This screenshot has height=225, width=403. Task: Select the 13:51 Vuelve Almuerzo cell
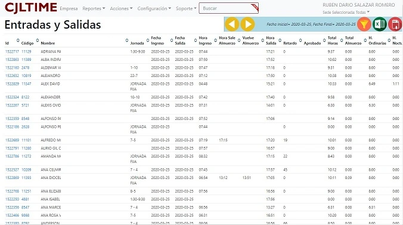(x=246, y=178)
